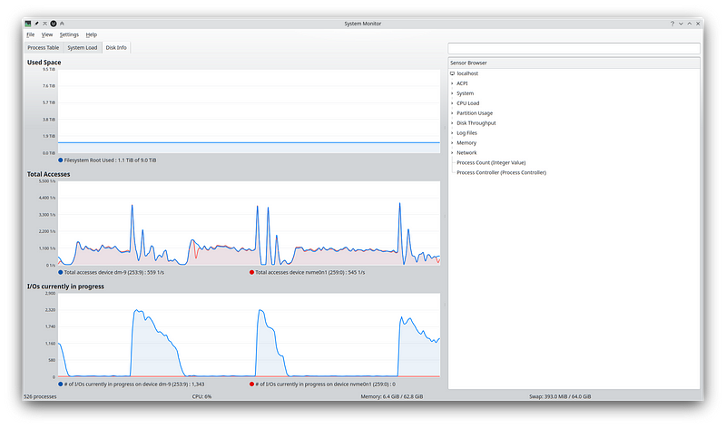Viewport: 726px width, 428px height.
Task: Open the View menu
Action: click(47, 34)
